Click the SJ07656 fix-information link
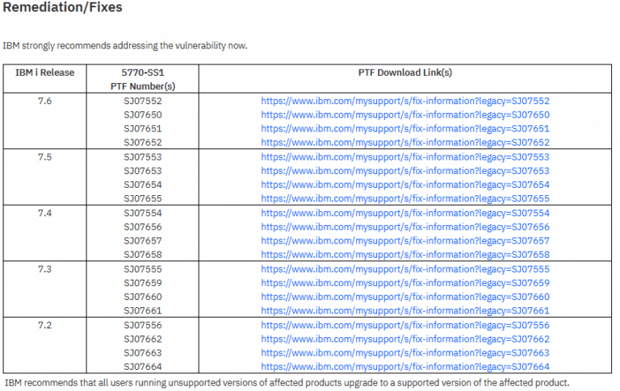The width and height of the screenshot is (620, 391). tap(405, 227)
